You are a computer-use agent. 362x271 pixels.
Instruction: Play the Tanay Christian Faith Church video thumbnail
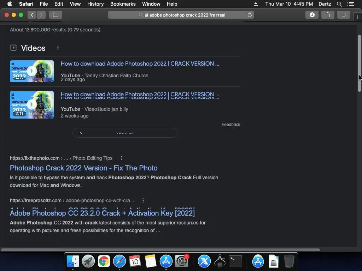pos(32,71)
